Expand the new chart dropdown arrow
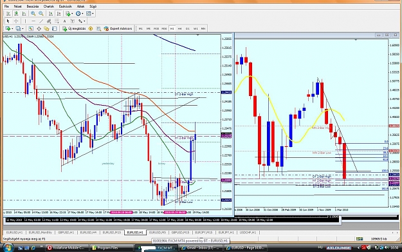402x252 pixels. pos(12,28)
